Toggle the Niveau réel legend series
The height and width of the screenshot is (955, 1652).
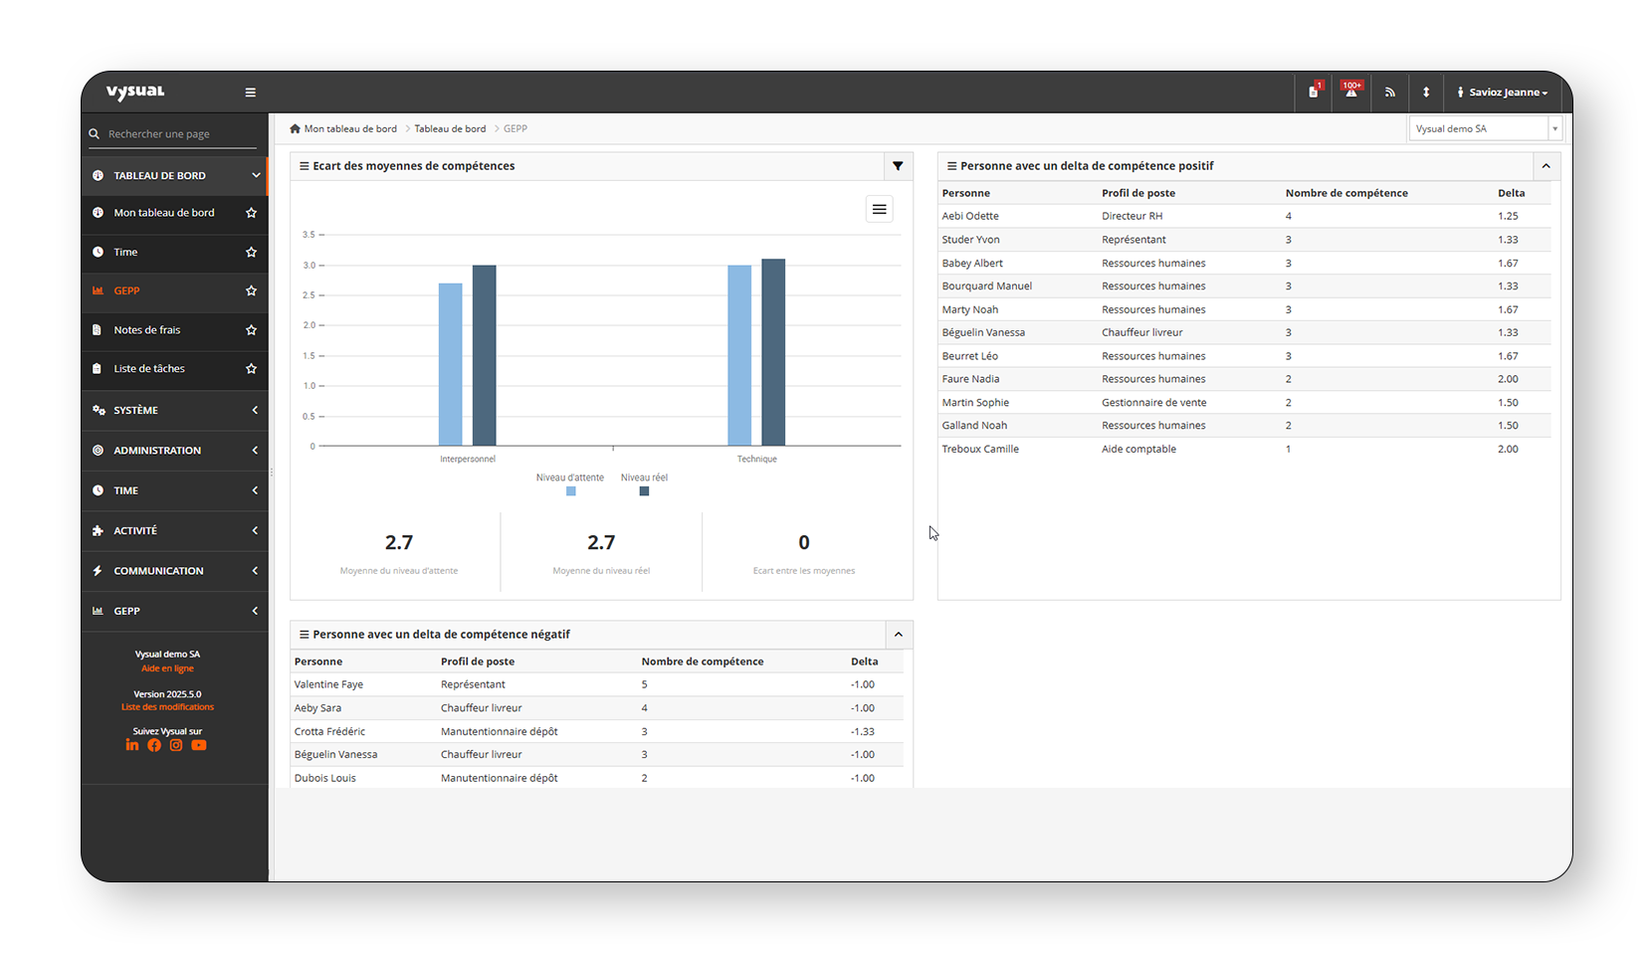(644, 483)
